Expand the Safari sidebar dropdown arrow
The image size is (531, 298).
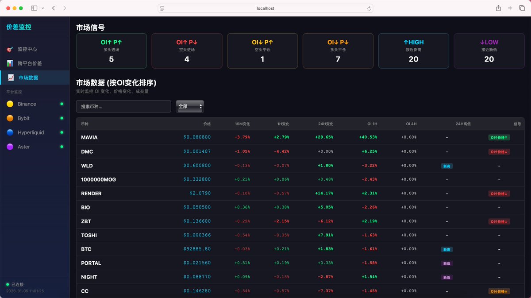click(42, 8)
